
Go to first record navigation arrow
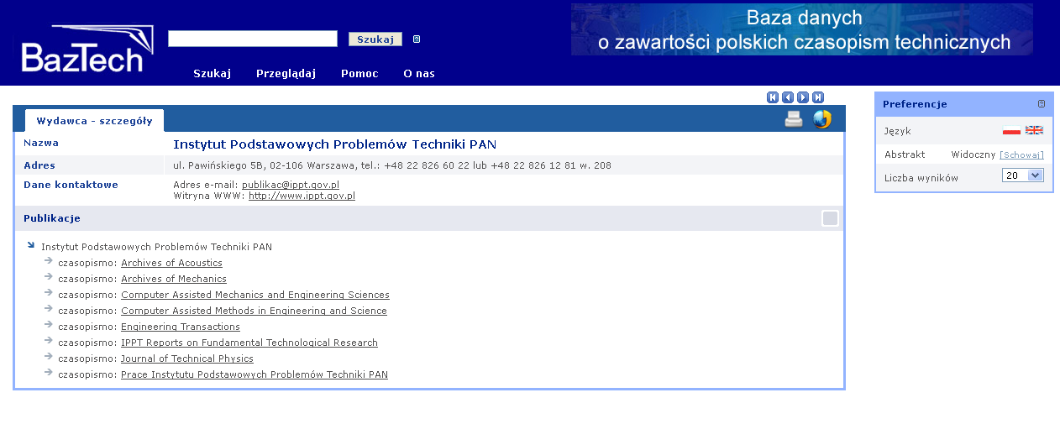773,97
